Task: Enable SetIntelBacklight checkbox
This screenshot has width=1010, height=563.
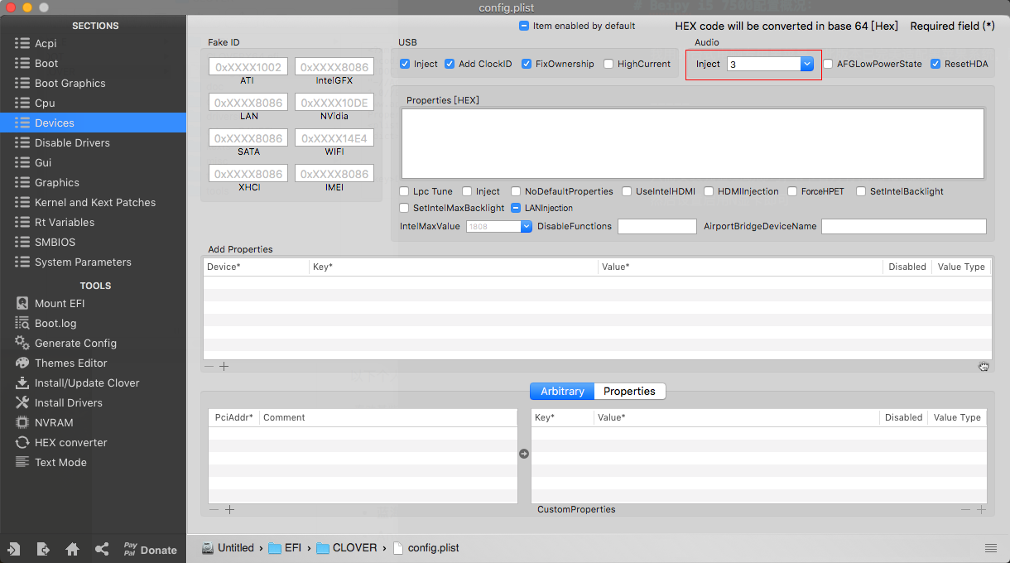Action: click(861, 191)
